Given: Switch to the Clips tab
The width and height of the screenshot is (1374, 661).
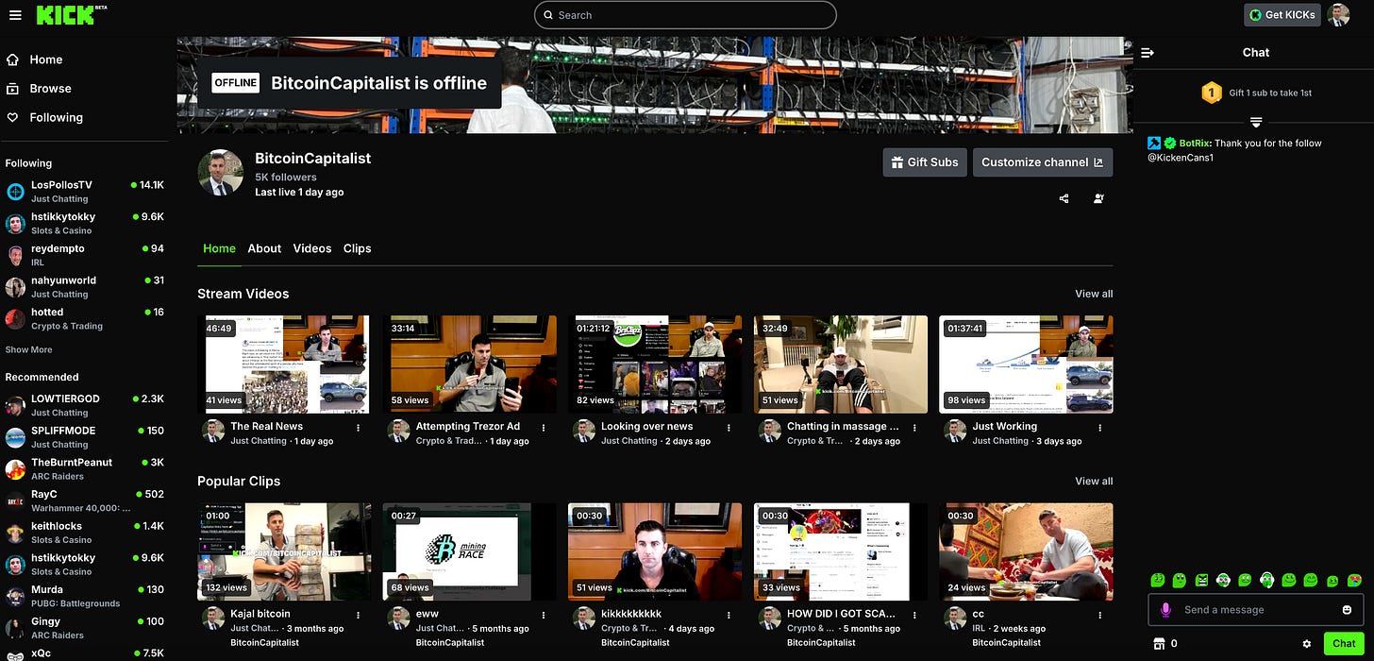Looking at the screenshot, I should point(357,248).
